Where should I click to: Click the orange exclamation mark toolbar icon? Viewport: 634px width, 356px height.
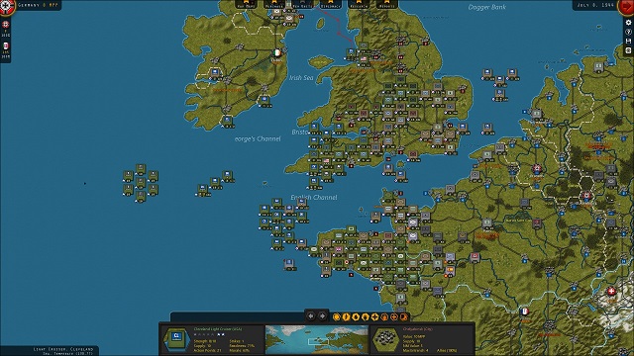click(x=346, y=317)
